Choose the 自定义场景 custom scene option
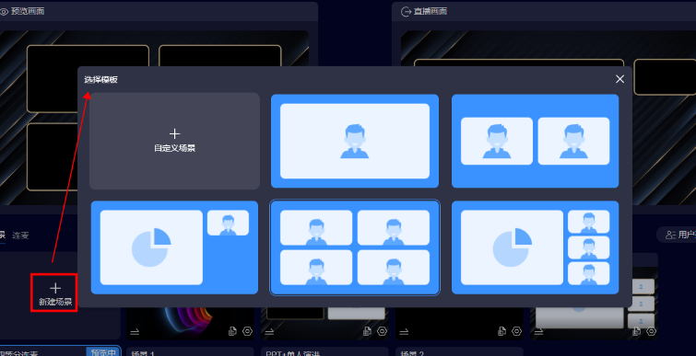 [x=174, y=141]
